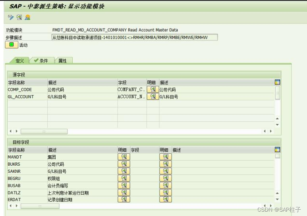
Task: Toggle the green active status button
Action: click(x=12, y=45)
